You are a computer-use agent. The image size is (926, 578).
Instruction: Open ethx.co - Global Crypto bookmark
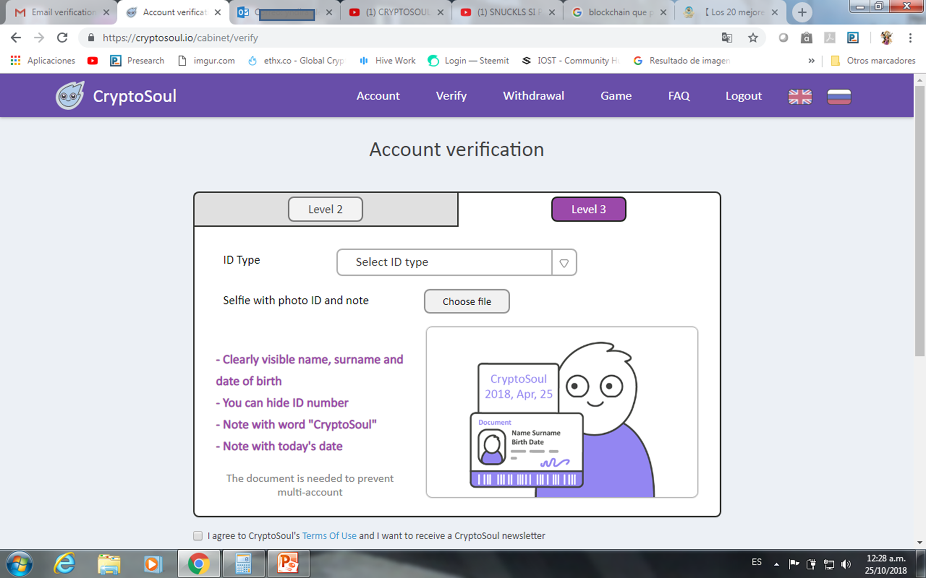tap(297, 61)
